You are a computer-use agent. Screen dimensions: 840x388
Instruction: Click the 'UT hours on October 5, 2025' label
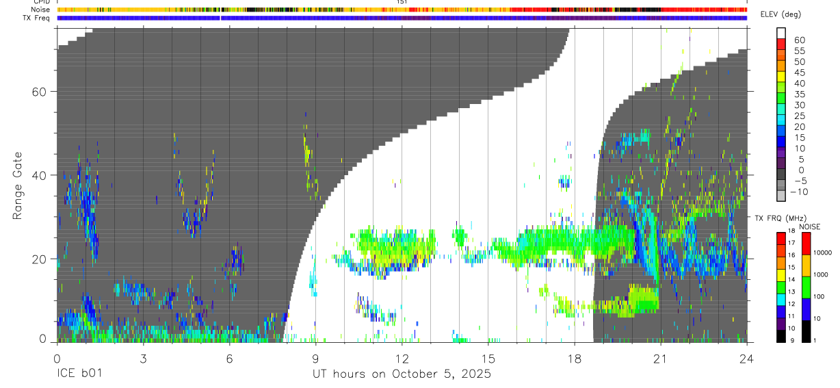[x=402, y=375]
